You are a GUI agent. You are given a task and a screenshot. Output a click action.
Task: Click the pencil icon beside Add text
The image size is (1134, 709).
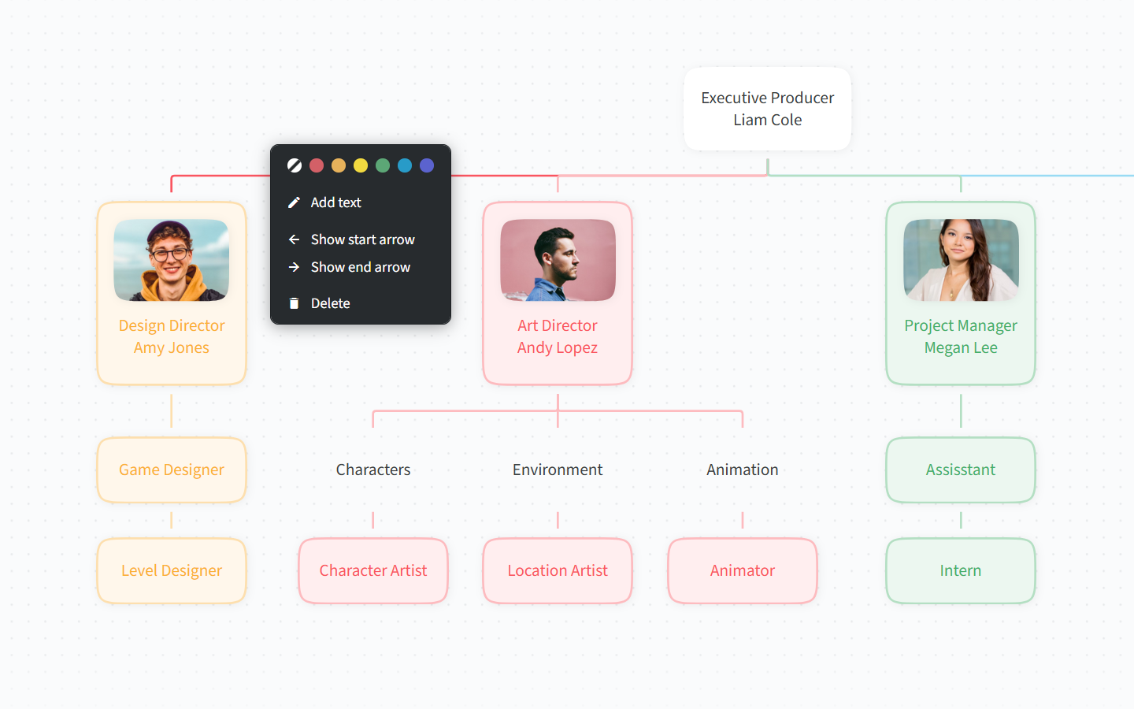tap(294, 202)
